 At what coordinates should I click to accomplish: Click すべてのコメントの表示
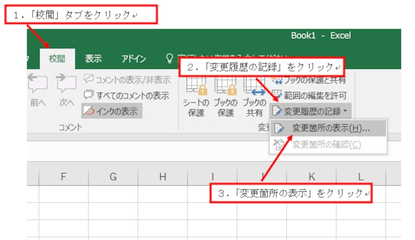pyautogui.click(x=126, y=95)
